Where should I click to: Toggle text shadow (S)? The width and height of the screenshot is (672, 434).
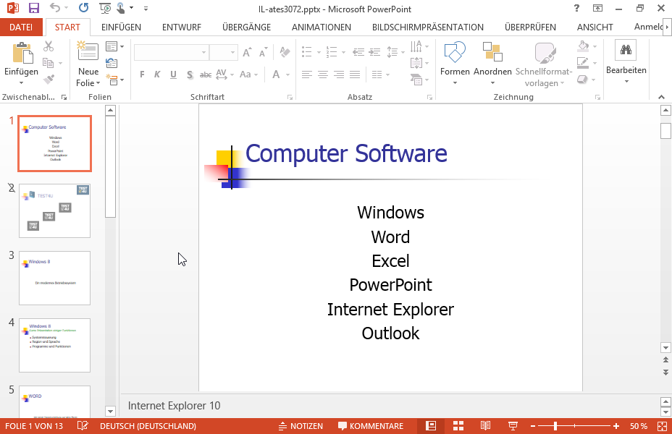click(190, 75)
